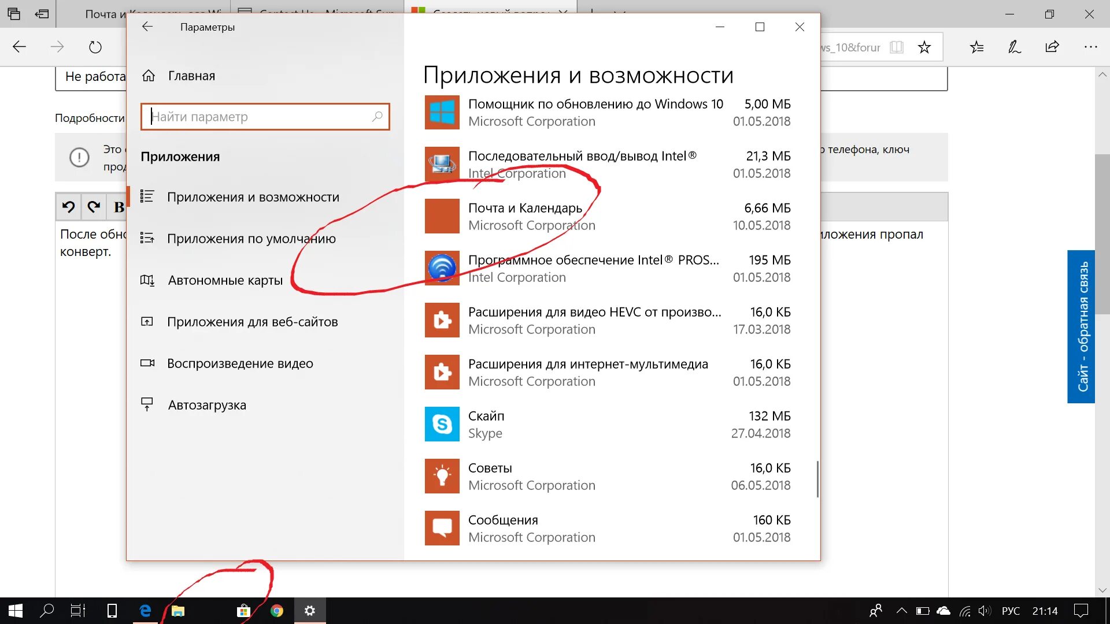1110x624 pixels.
Task: Click Edge forward arrow
Action: point(57,47)
